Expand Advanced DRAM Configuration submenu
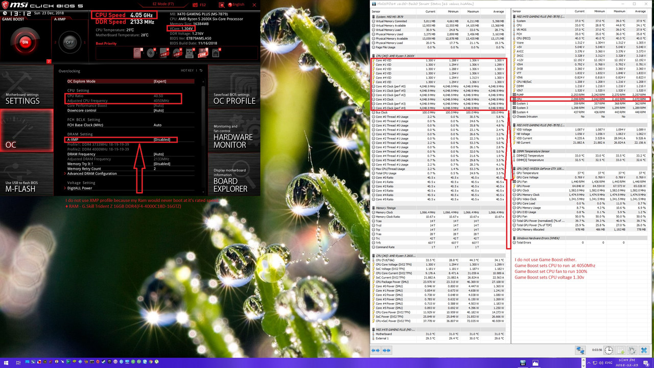This screenshot has height=368, width=654. (130, 174)
